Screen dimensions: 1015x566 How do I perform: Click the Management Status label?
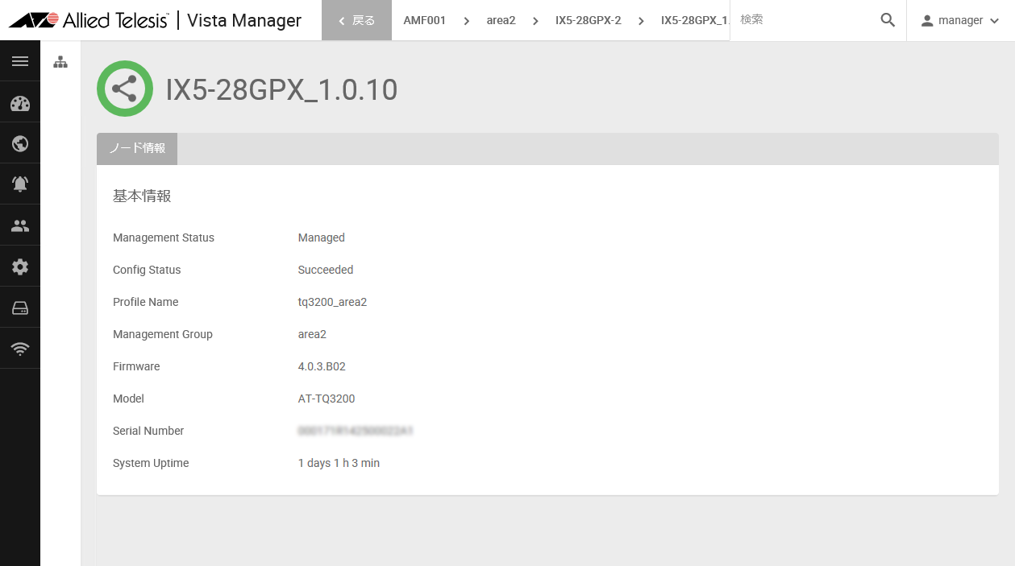164,238
